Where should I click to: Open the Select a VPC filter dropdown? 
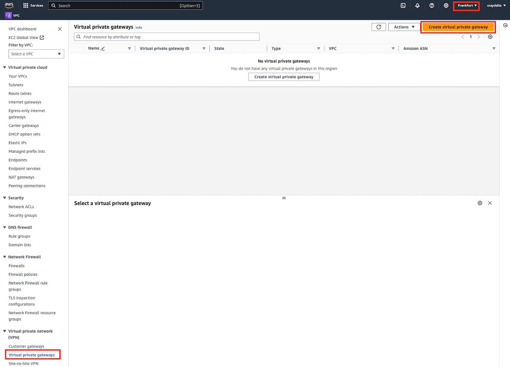point(36,54)
